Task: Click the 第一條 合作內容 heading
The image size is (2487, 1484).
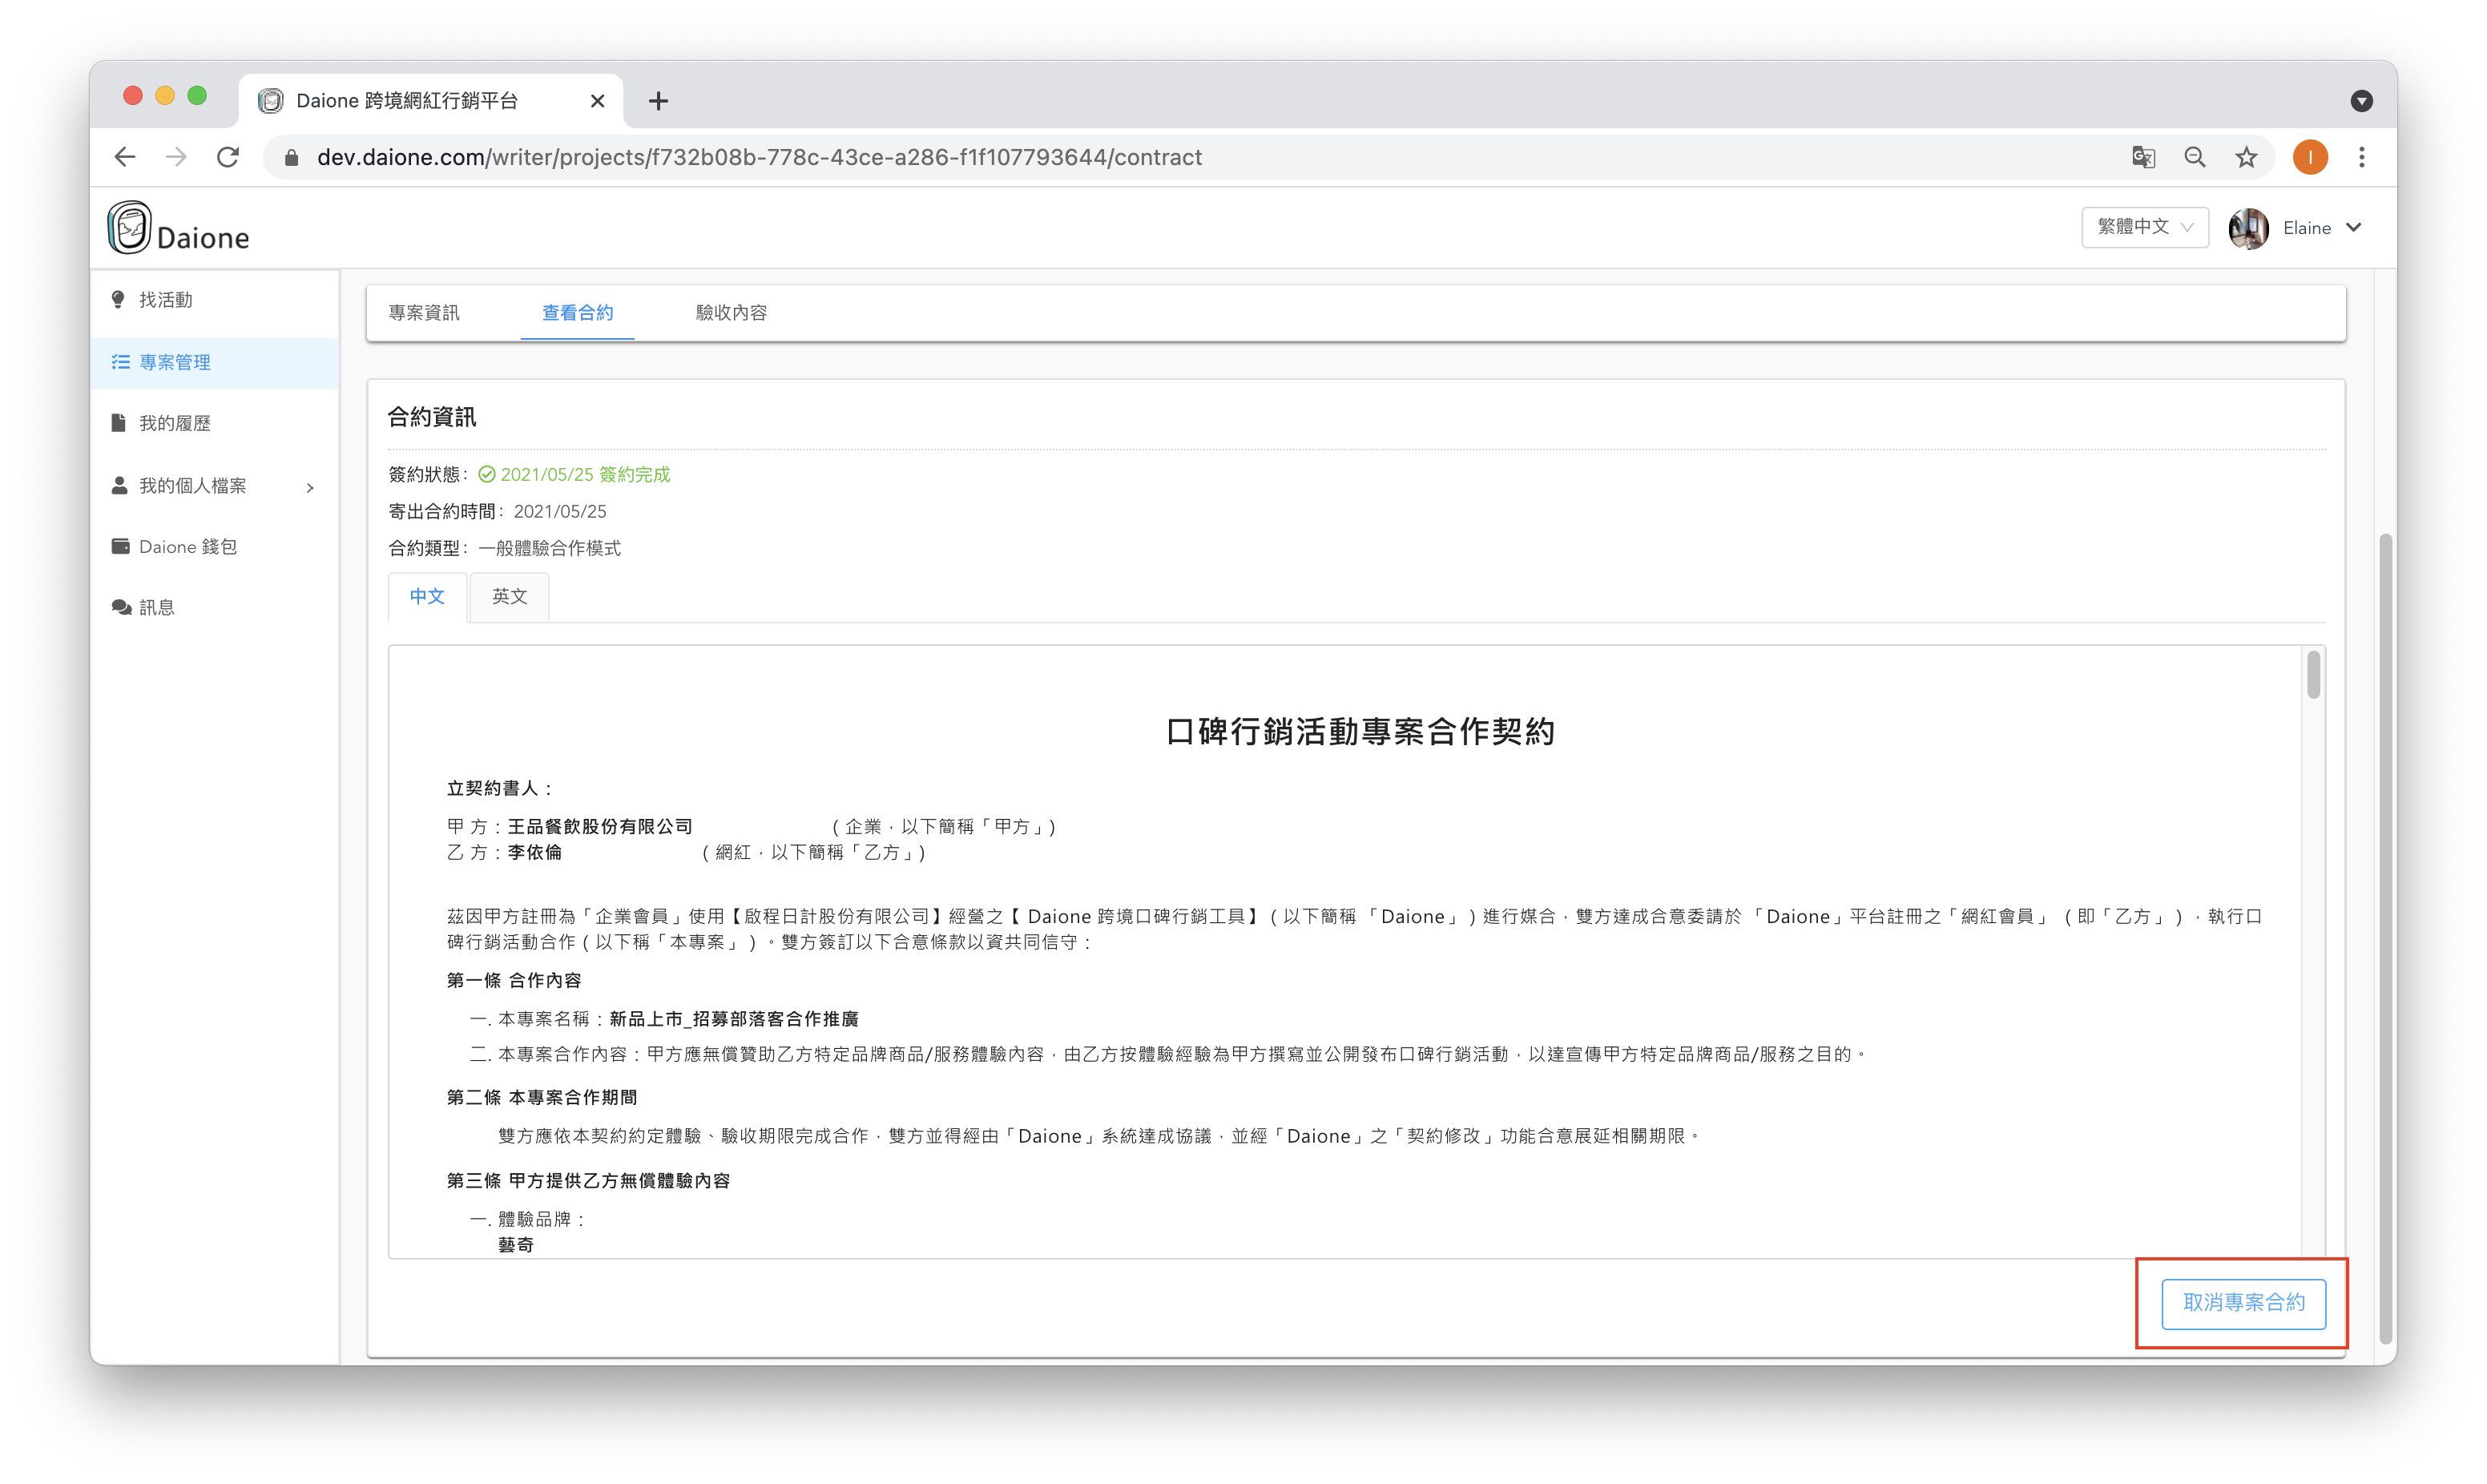Action: click(514, 980)
